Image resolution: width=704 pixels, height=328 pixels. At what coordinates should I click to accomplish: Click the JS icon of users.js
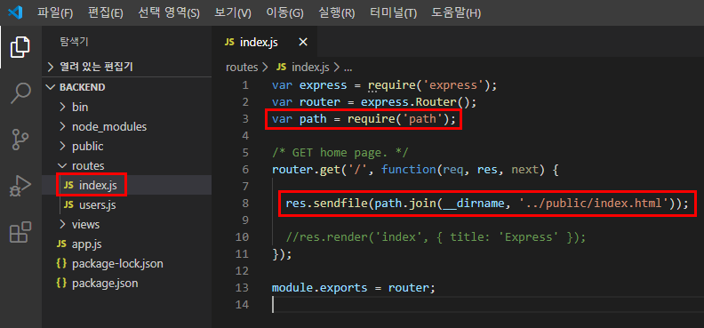tap(68, 205)
